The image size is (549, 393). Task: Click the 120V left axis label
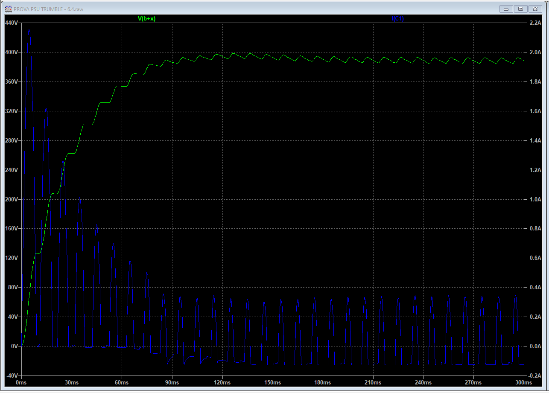click(11, 258)
